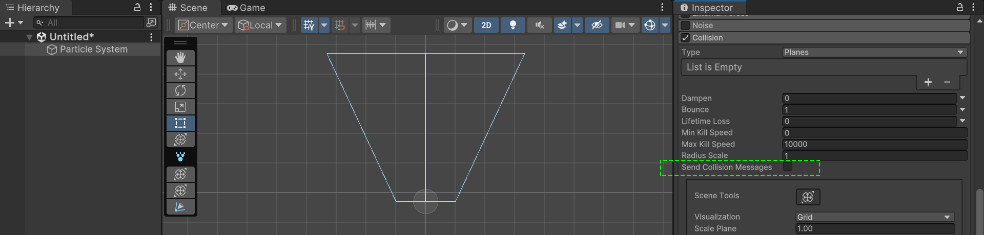Image resolution: width=984 pixels, height=235 pixels.
Task: Collapse the Untitled scene in Hierarchy
Action: 29,37
